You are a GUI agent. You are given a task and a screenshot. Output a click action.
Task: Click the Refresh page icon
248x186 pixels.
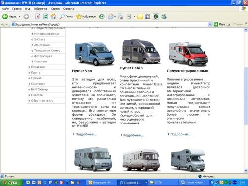(x=46, y=16)
